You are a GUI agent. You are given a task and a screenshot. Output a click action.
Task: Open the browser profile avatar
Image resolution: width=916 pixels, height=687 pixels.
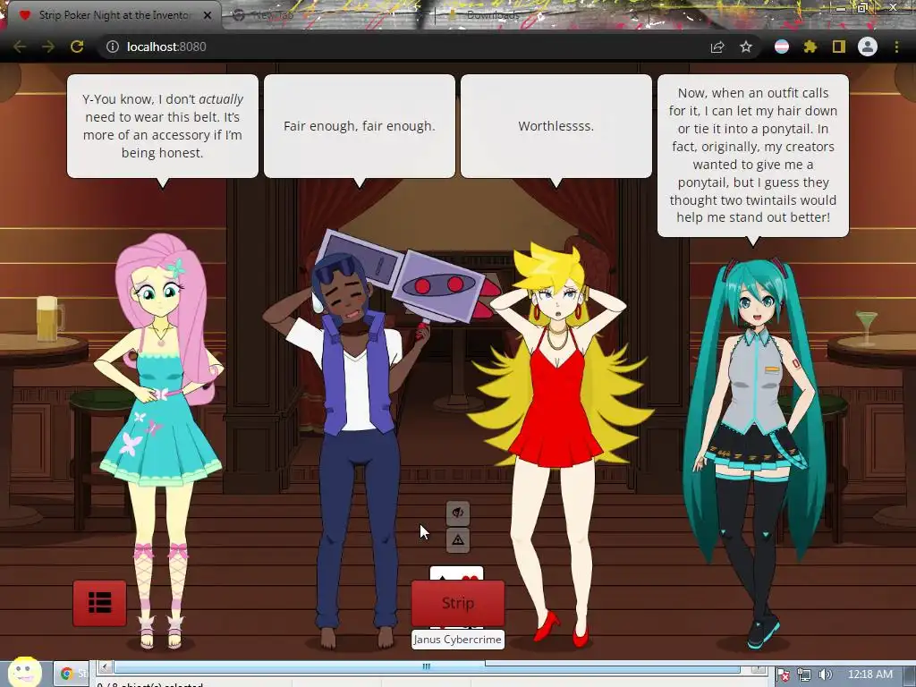pyautogui.click(x=868, y=47)
